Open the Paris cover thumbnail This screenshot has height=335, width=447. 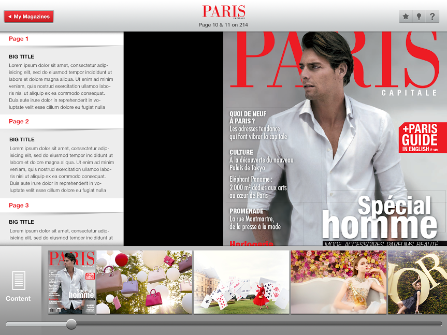pos(71,282)
